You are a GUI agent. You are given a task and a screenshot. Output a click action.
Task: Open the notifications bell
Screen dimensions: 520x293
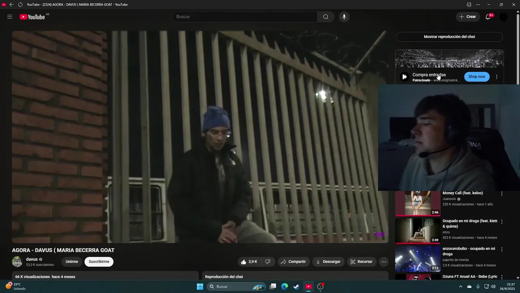tap(488, 17)
